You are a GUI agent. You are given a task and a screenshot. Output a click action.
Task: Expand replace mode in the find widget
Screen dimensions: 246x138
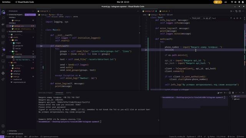(190, 18)
